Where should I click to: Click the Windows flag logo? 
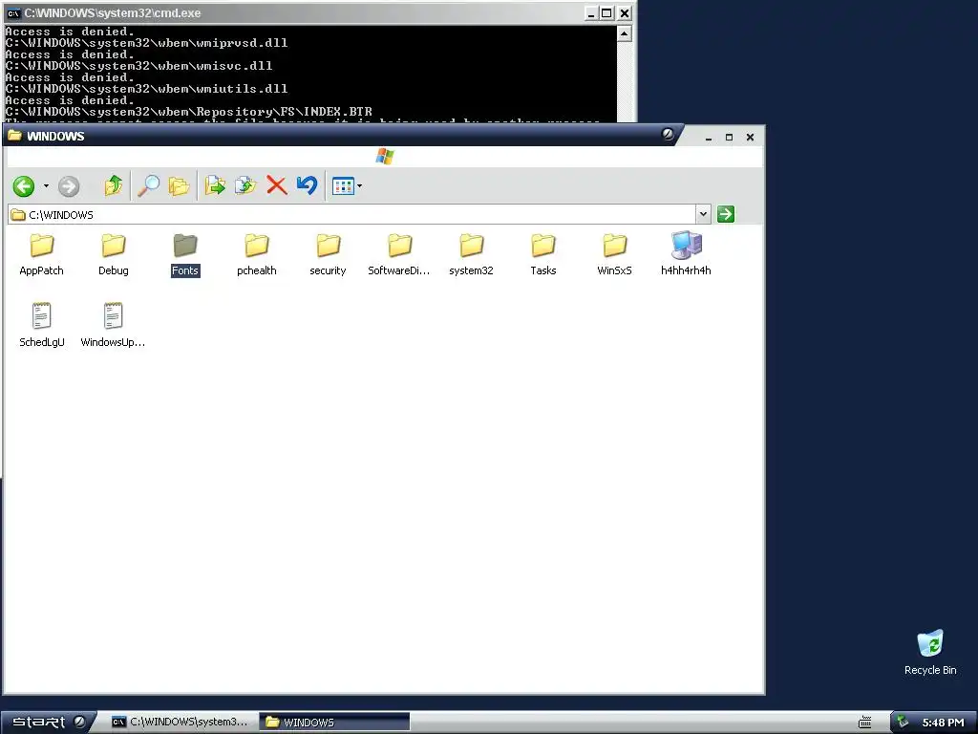point(385,156)
